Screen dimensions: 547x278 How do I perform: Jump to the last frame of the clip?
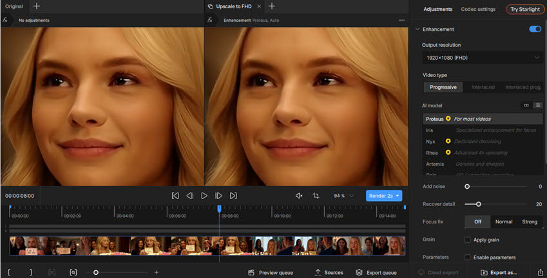point(233,196)
